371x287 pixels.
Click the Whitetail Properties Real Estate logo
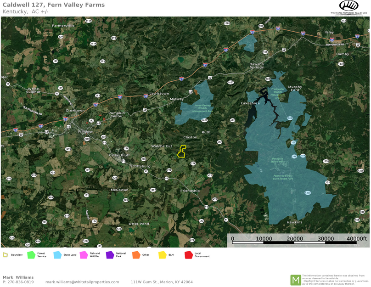(x=348, y=8)
